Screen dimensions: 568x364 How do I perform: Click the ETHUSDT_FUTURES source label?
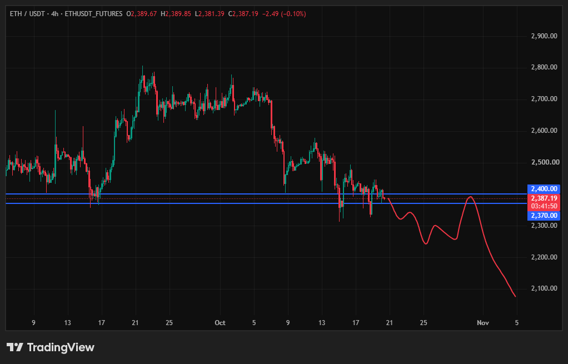93,14
